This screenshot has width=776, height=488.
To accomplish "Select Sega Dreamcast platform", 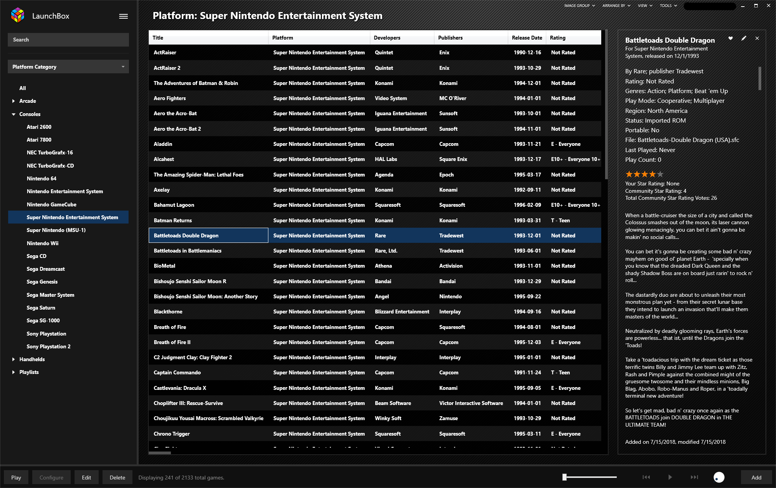I will click(x=45, y=269).
